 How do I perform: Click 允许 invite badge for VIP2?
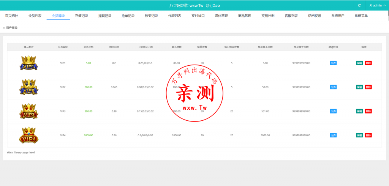click(x=333, y=87)
